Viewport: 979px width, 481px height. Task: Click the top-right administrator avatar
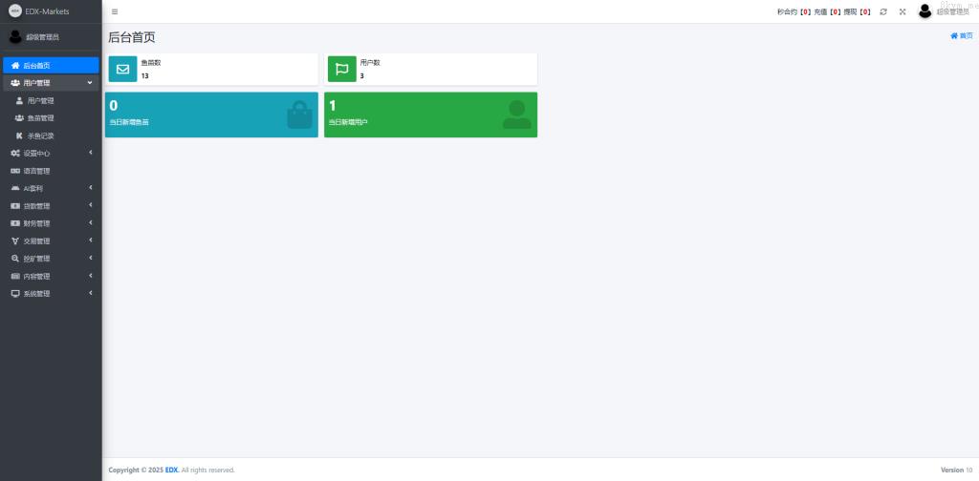[x=925, y=11]
